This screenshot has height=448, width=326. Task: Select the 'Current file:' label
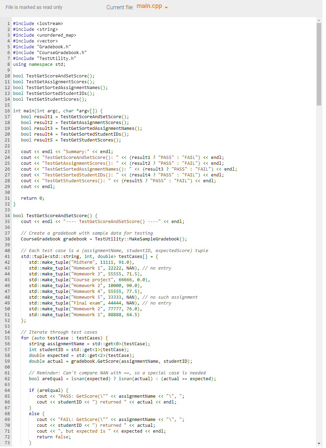(120, 7)
